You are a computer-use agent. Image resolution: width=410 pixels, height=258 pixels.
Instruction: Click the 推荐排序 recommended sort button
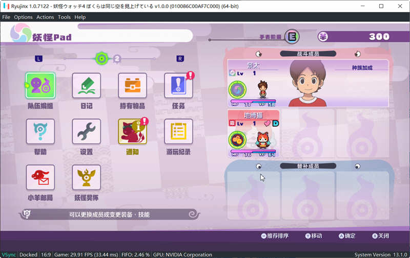pyautogui.click(x=275, y=236)
